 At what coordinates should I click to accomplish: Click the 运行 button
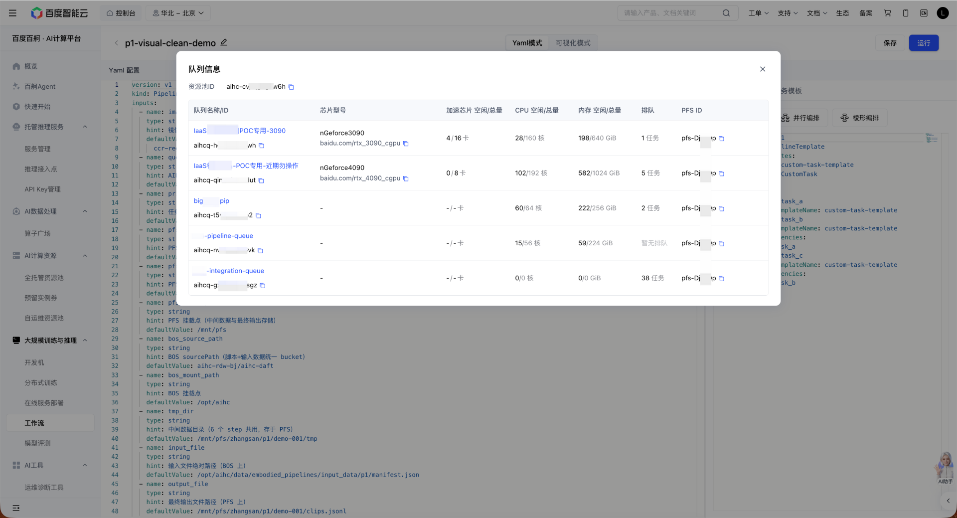click(924, 43)
